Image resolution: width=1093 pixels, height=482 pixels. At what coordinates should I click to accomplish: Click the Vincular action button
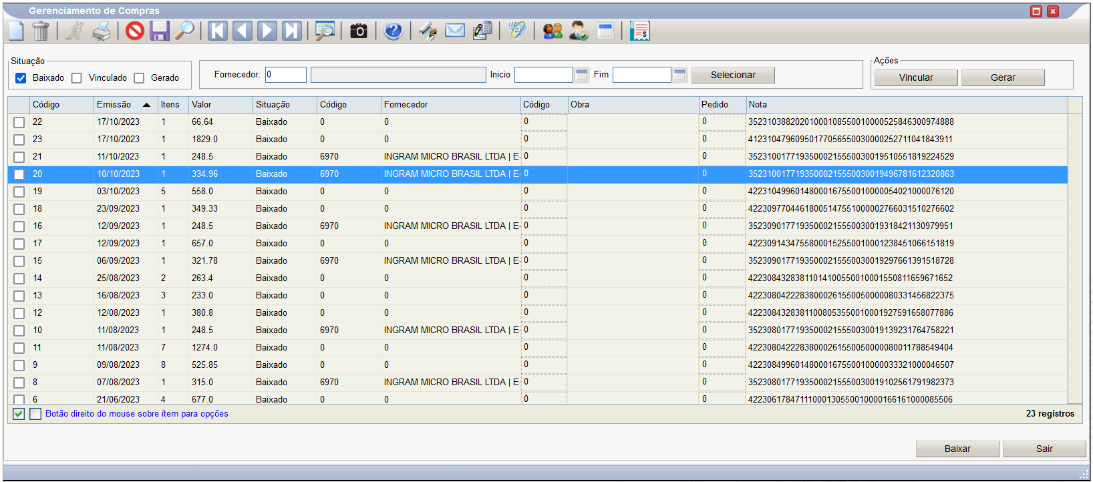(916, 77)
